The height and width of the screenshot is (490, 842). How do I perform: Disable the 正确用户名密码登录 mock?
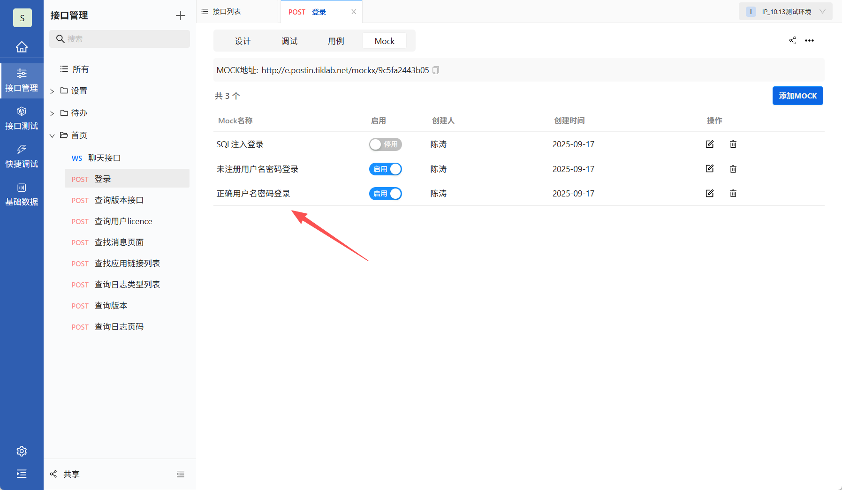click(x=385, y=193)
